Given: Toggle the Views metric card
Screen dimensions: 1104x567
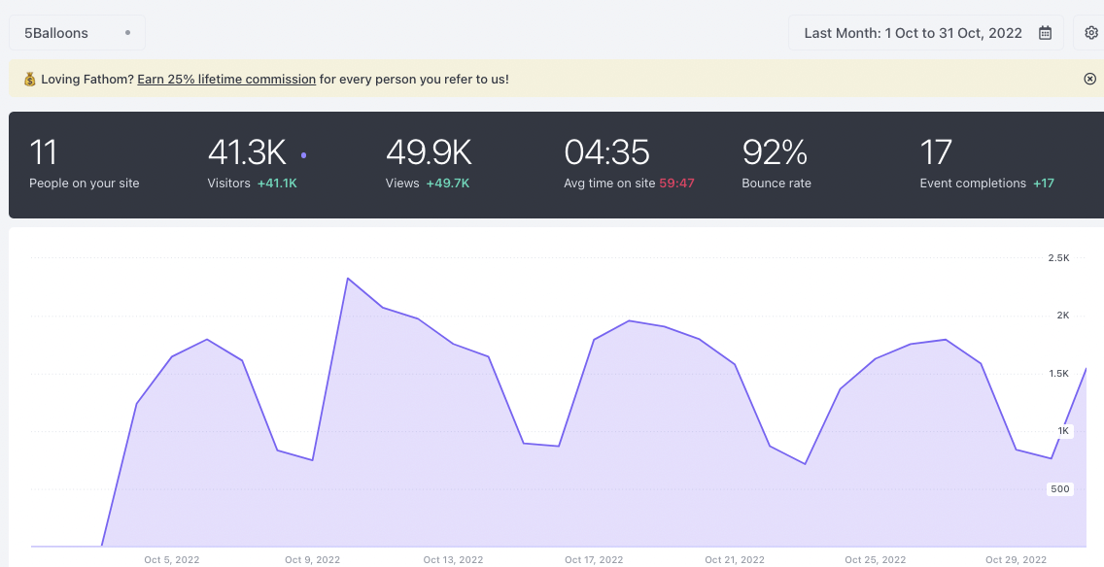Looking at the screenshot, I should click(x=428, y=163).
